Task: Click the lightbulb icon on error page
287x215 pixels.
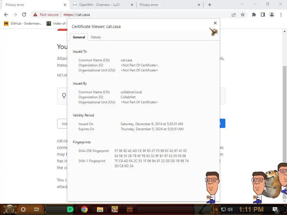Action: [64, 95]
